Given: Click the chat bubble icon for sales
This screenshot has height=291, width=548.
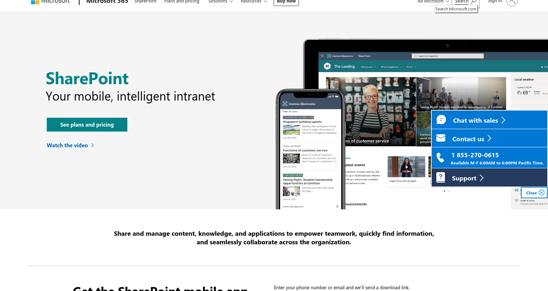Looking at the screenshot, I should pos(441,120).
